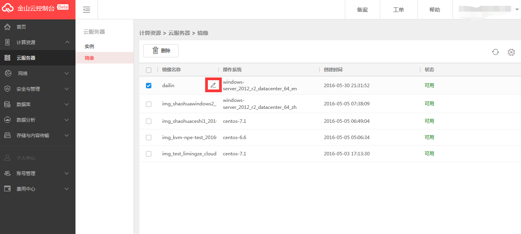Image resolution: width=521 pixels, height=234 pixels.
Task: Click the 创建时间 column header
Action: pyautogui.click(x=333, y=70)
